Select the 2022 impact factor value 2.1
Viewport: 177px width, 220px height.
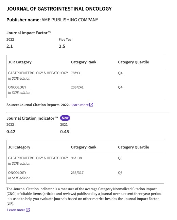pos(10,46)
